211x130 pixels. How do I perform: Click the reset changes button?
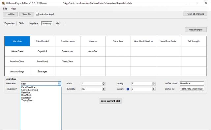pyautogui.click(x=196, y=30)
